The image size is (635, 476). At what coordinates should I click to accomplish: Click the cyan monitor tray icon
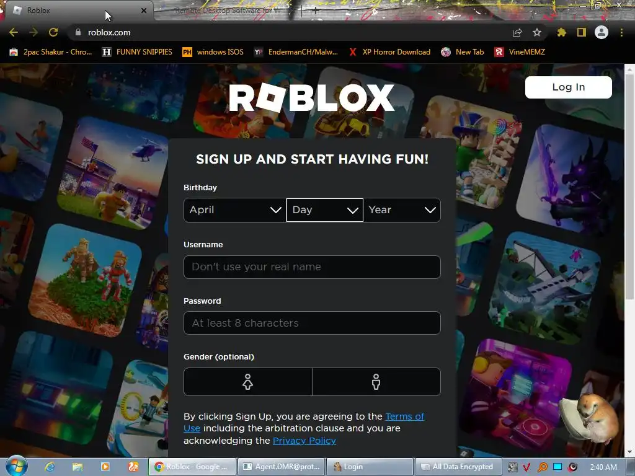(557, 467)
